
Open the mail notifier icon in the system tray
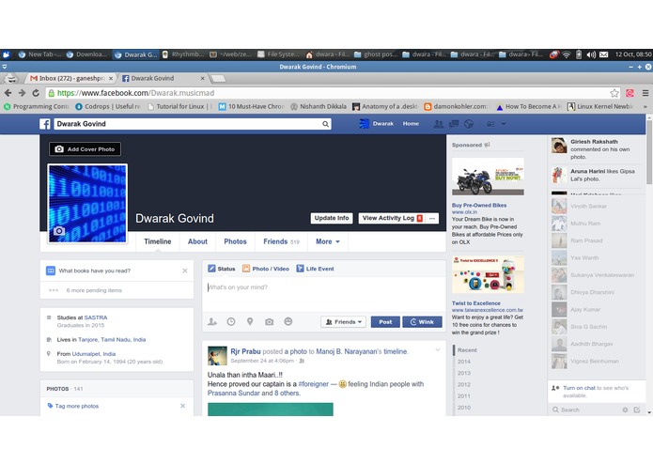click(604, 54)
